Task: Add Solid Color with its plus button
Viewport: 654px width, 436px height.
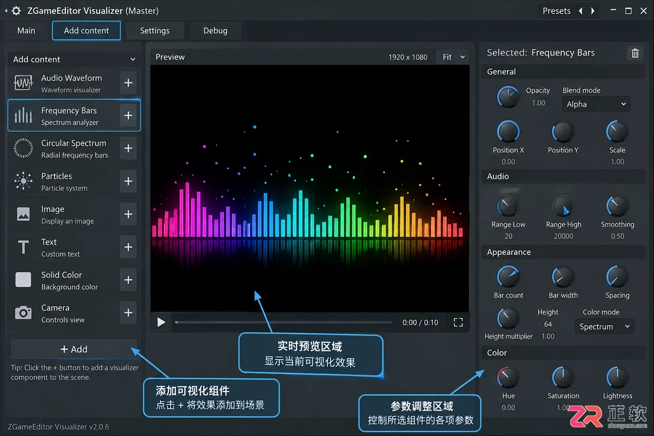Action: tap(128, 280)
